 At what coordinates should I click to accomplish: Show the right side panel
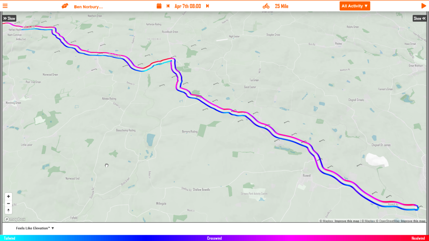(x=419, y=18)
